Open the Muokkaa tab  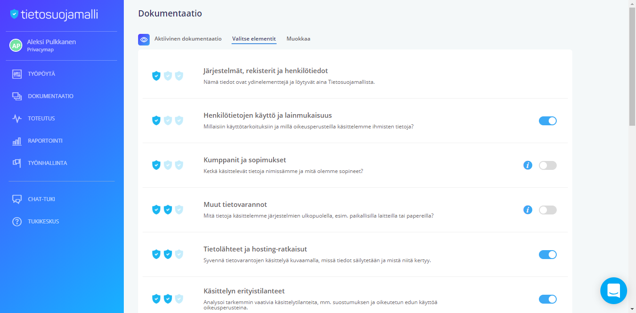(x=298, y=39)
